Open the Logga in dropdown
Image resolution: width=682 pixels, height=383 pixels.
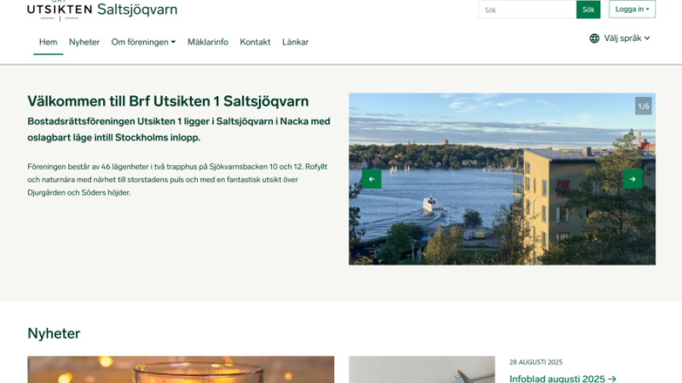coord(632,10)
